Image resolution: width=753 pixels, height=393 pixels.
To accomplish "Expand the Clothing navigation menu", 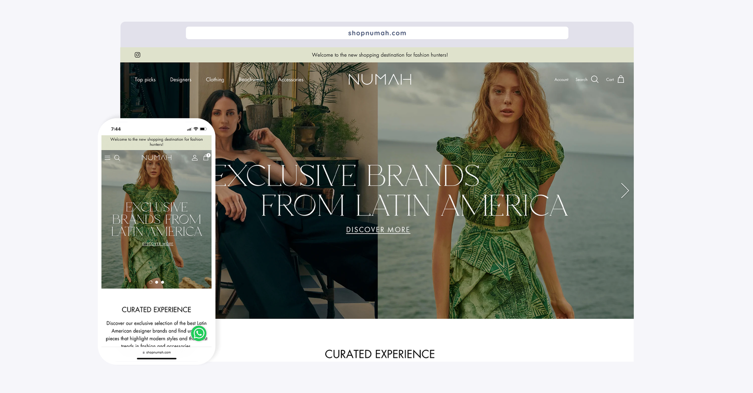I will point(215,80).
